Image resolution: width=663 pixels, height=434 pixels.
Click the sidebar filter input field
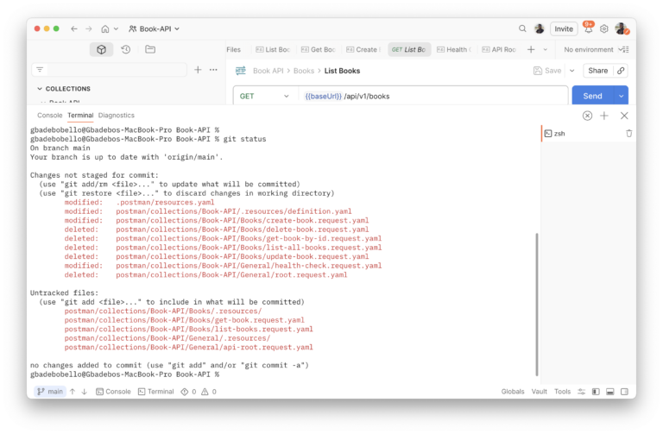point(110,70)
